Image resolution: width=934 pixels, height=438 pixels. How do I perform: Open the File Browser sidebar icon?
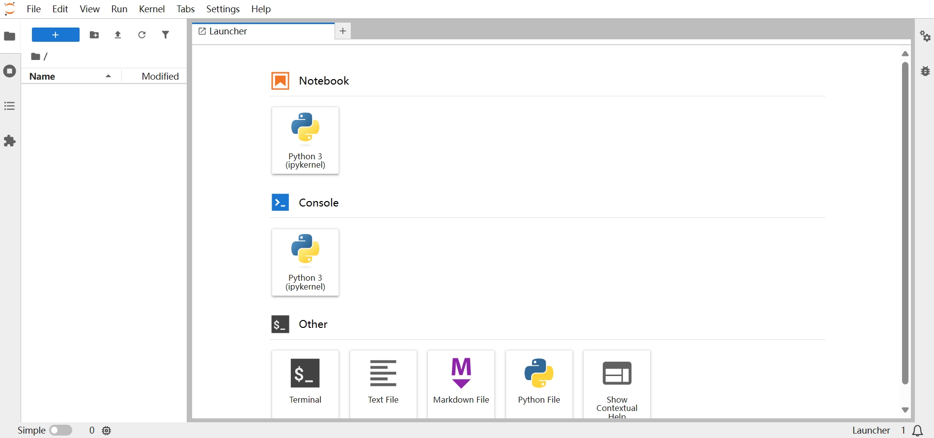[10, 36]
